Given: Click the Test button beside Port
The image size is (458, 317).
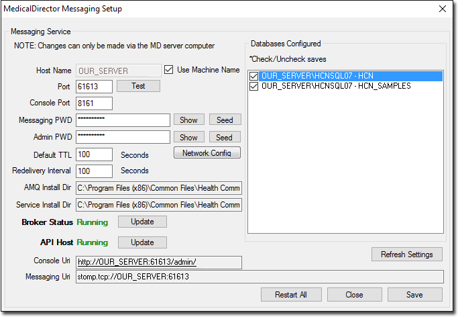Looking at the screenshot, I should [138, 86].
